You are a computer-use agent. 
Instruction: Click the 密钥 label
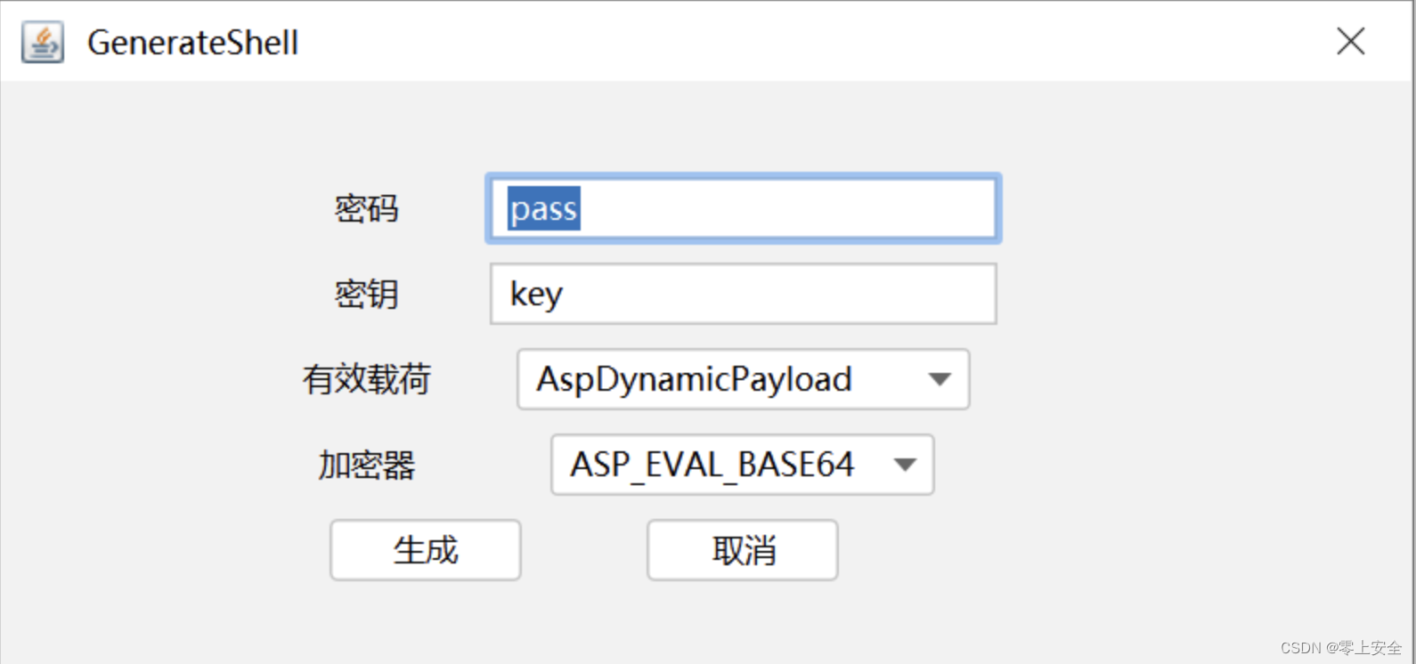[x=365, y=294]
